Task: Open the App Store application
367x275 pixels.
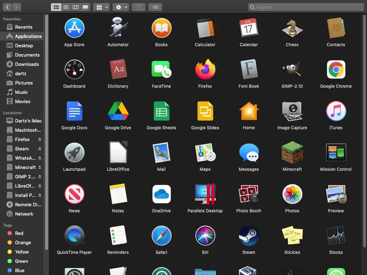Action: coord(74,28)
